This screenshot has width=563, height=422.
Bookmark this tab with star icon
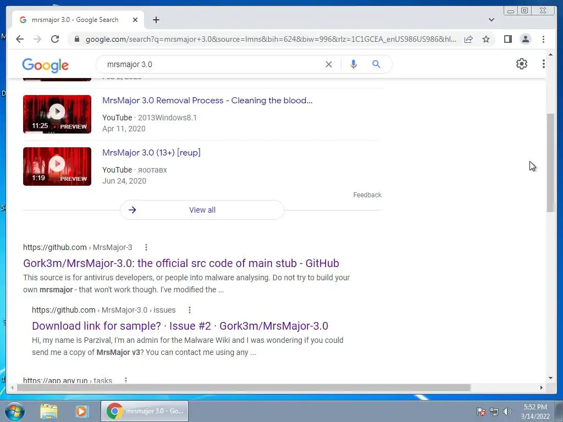coord(486,39)
